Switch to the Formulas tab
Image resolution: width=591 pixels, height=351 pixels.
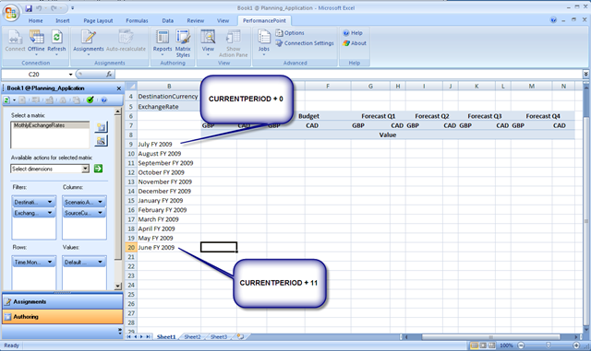(x=137, y=20)
